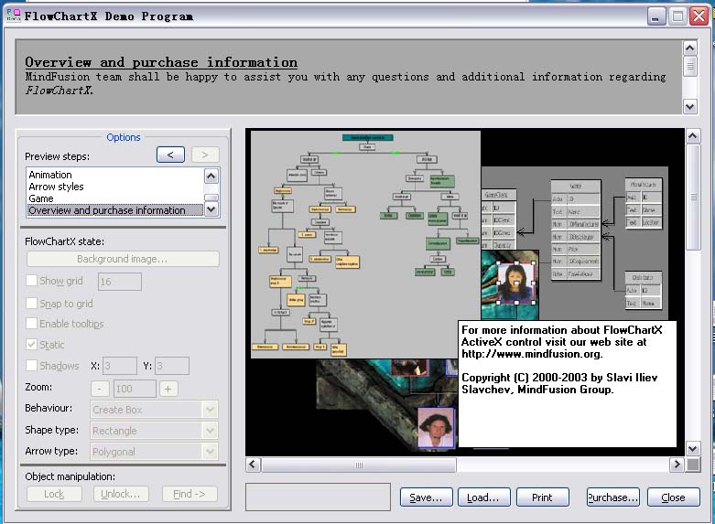Image resolution: width=715 pixels, height=524 pixels.
Task: Toggle the Shadows checkbox
Action: 31,366
